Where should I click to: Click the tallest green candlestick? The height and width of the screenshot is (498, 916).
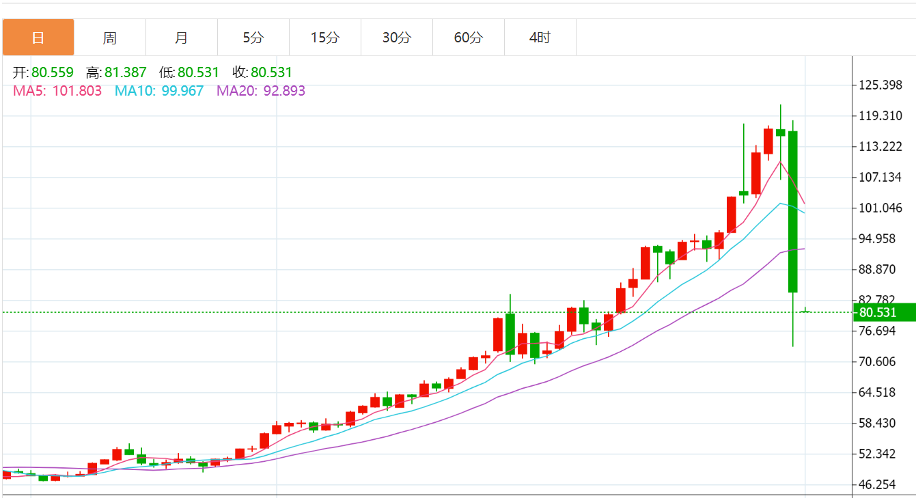(x=792, y=212)
